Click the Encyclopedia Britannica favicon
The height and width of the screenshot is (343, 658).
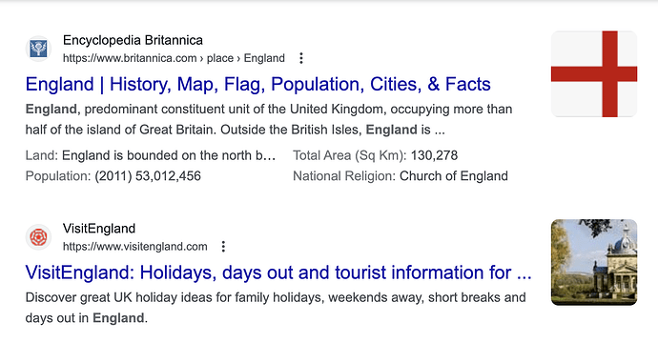pyautogui.click(x=38, y=49)
